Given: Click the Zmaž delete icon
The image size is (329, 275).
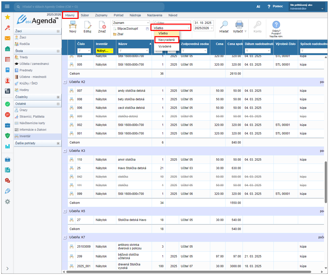Looking at the screenshot, I should click(102, 25).
